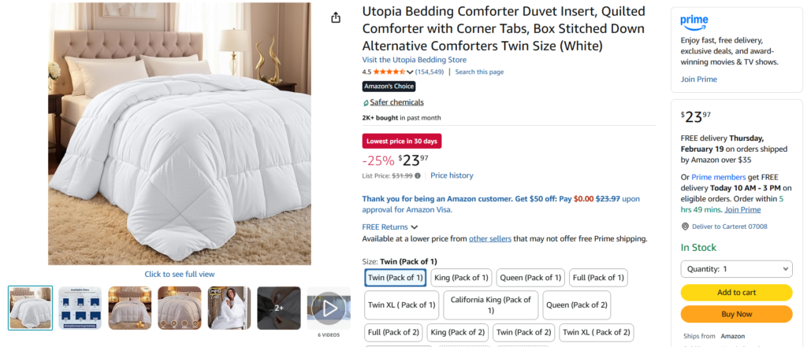Click the delivery location pin icon

click(x=685, y=227)
